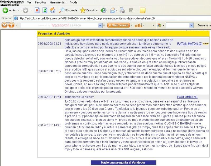Click the date 21/12/2007 11:54

point(49,97)
